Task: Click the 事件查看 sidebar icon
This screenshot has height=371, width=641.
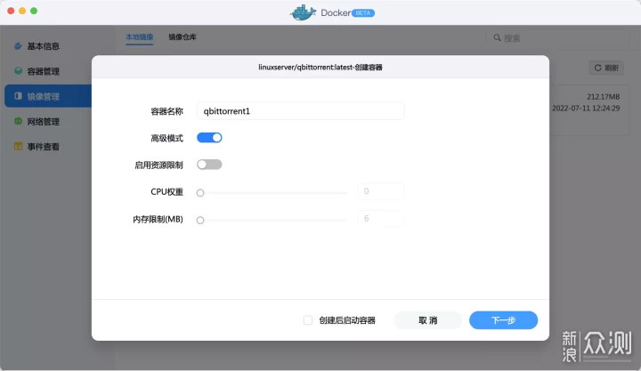Action: [x=18, y=146]
